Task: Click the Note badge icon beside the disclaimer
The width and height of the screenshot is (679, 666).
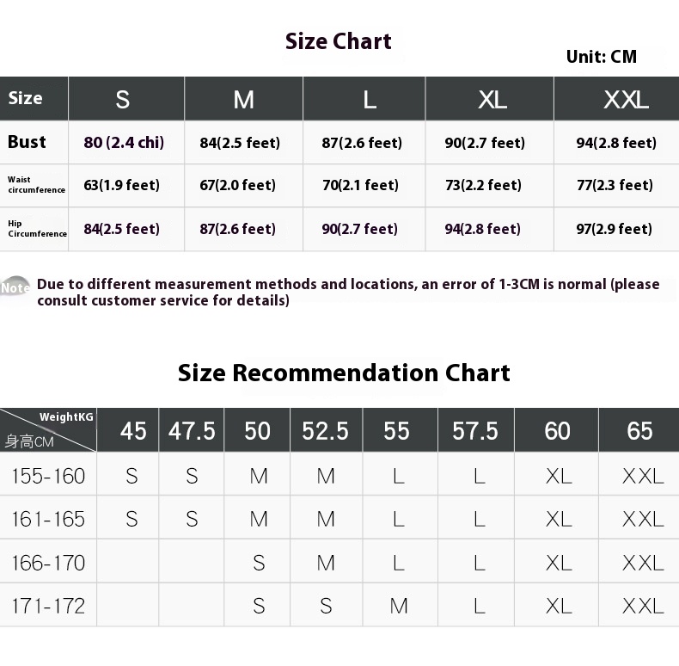Action: [15, 288]
